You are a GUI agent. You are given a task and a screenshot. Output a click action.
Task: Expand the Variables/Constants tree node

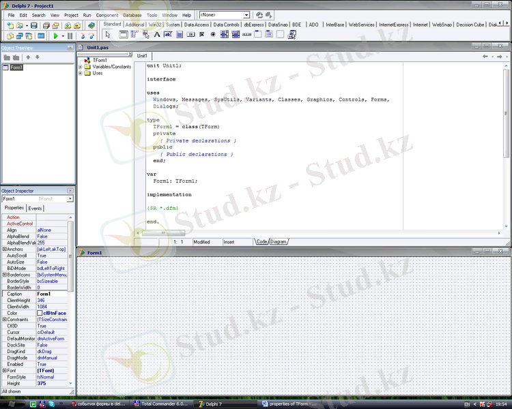[x=81, y=67]
